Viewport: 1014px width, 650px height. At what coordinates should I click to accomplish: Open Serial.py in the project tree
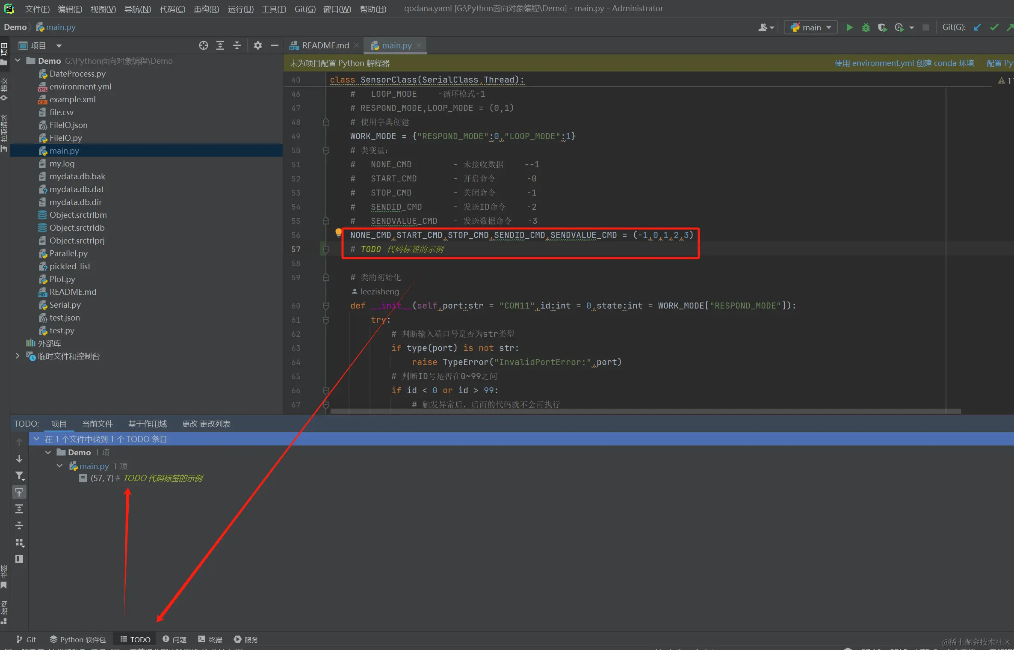tap(65, 305)
